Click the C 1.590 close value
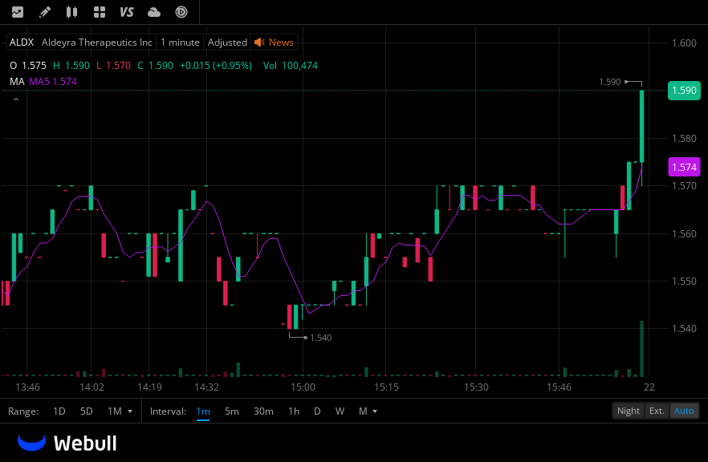 click(x=156, y=66)
